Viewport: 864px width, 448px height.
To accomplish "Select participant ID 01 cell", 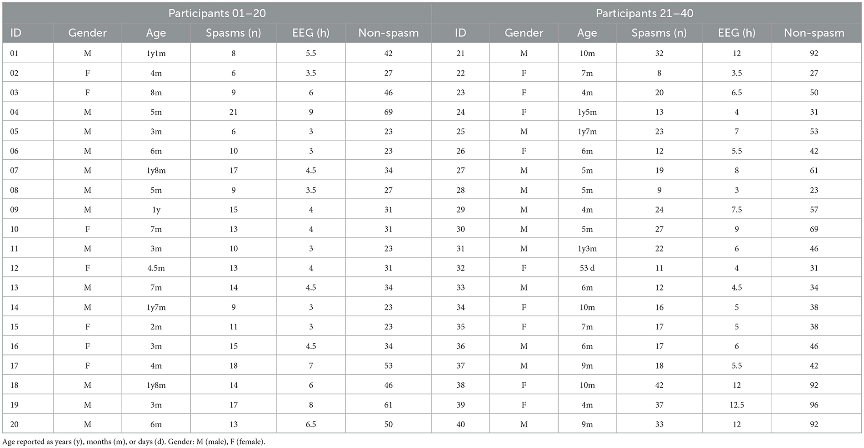I will [14, 54].
